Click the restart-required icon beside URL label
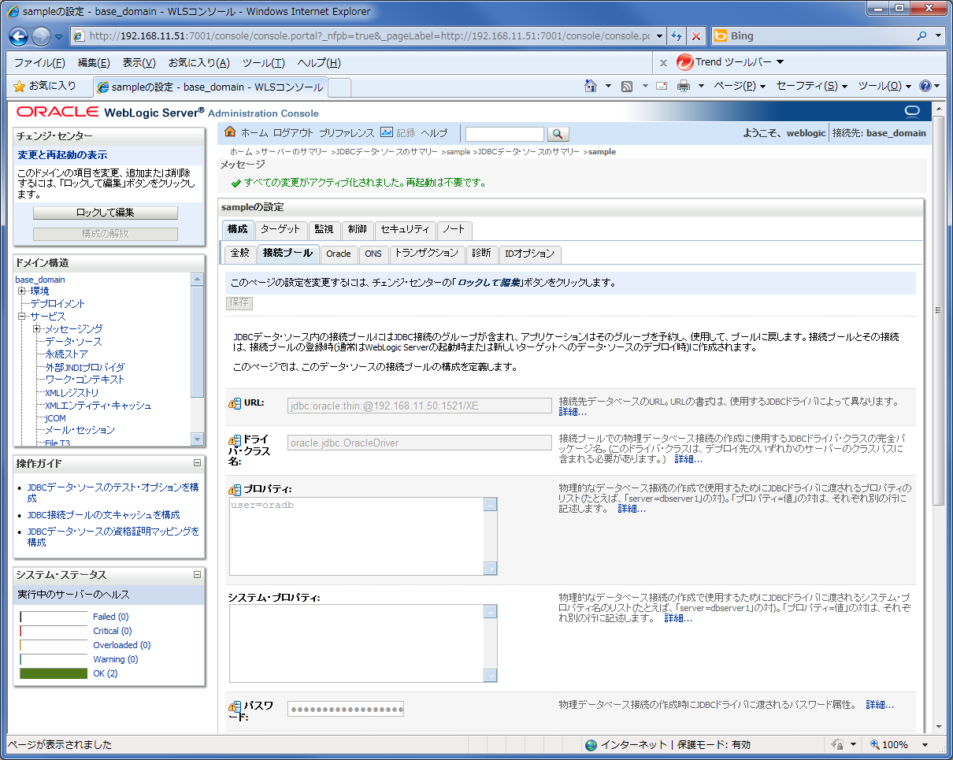 coord(235,403)
